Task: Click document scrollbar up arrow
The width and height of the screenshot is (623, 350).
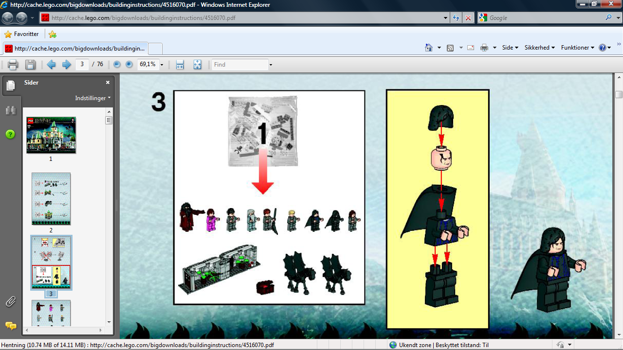Action: tap(619, 78)
